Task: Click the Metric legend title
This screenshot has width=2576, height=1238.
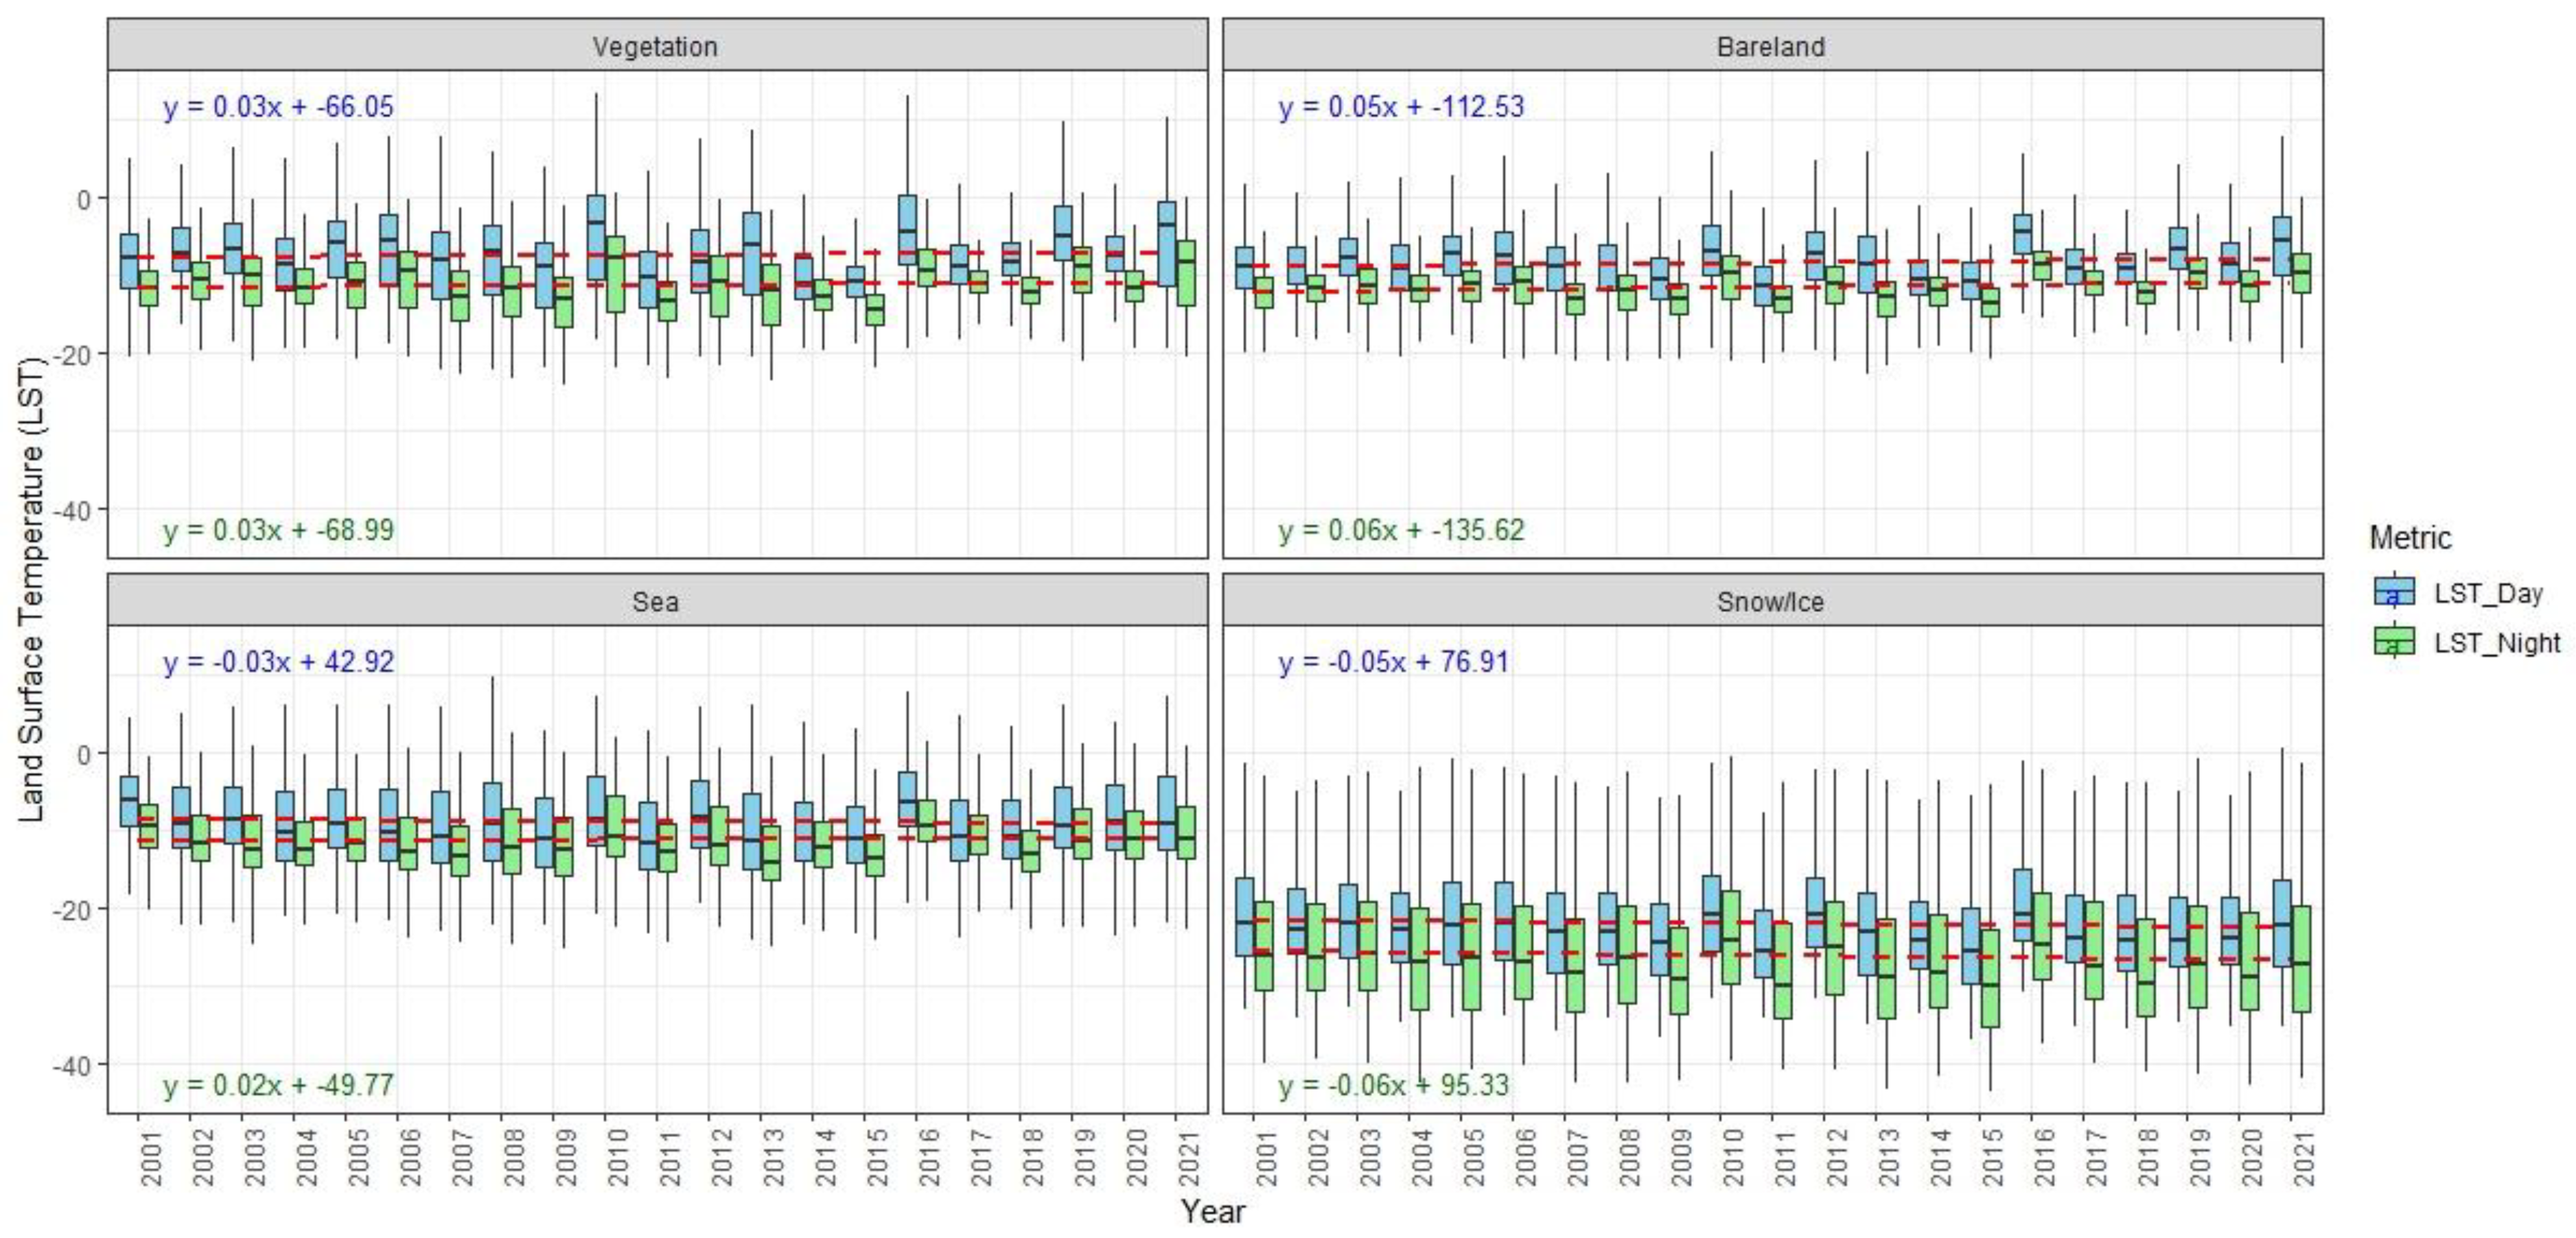Action: pyautogui.click(x=2410, y=538)
